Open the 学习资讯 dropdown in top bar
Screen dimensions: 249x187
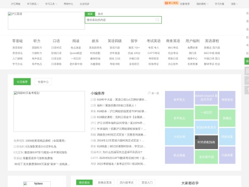point(33,4)
